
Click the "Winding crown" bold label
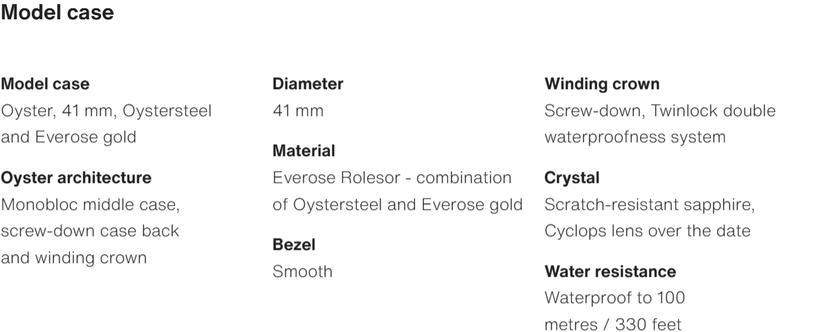coord(601,84)
